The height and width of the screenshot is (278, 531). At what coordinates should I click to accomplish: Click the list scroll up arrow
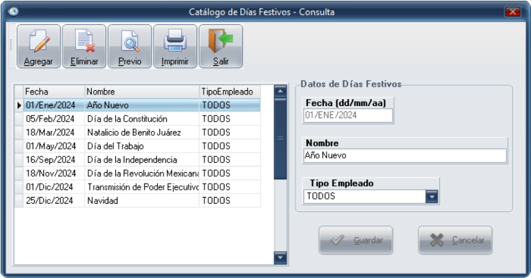pyautogui.click(x=279, y=91)
